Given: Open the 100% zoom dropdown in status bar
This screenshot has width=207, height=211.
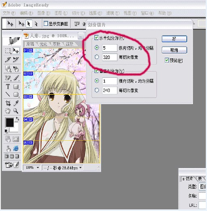Looking at the screenshot, I should 38,168.
